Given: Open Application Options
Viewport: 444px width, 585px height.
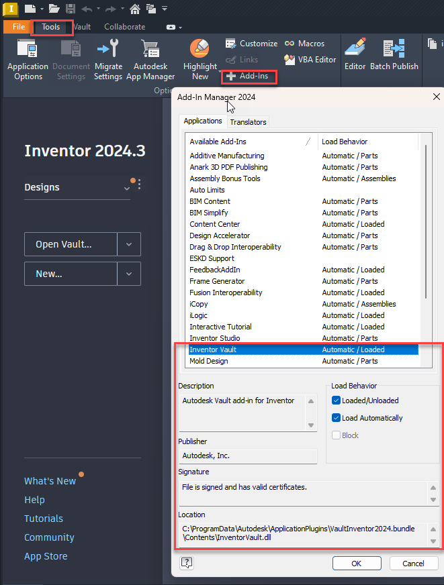Looking at the screenshot, I should [28, 60].
